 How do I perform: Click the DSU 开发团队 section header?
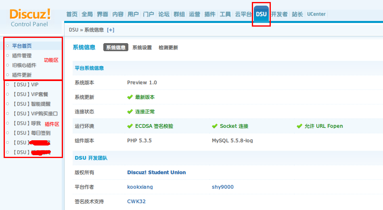click(91, 158)
